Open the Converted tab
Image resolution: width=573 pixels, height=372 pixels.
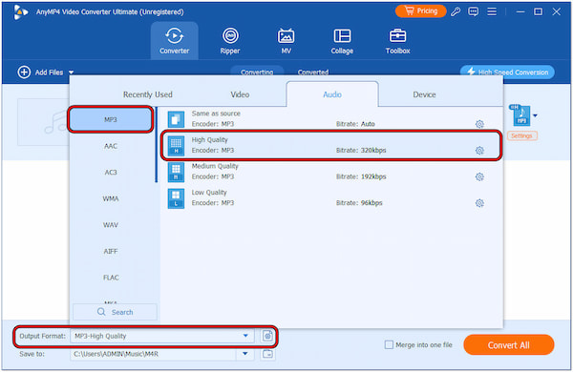click(313, 72)
